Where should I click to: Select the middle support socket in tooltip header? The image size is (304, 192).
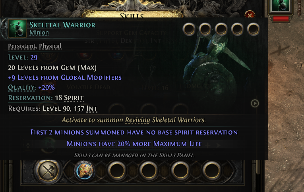[221, 29]
